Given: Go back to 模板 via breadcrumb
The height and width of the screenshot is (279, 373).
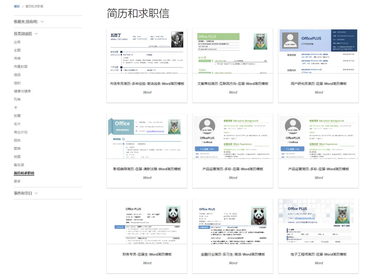Looking at the screenshot, I should coord(17,7).
